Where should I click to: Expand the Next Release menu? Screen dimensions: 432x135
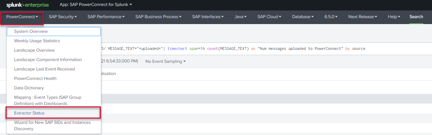pos(363,17)
